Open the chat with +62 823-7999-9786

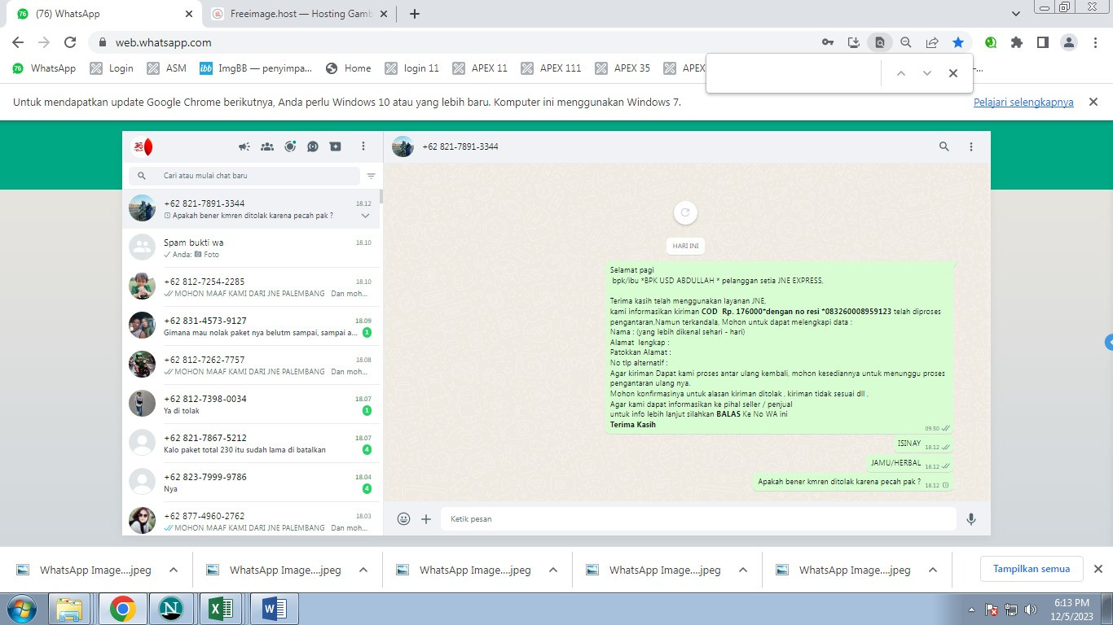(251, 483)
